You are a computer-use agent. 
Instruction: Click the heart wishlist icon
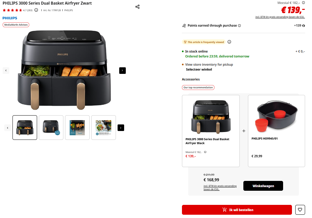300,210
